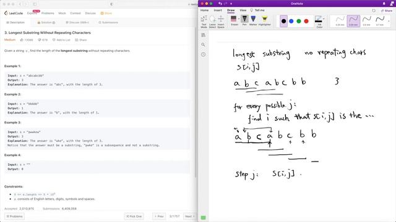
Task: Switch to the Description tab
Action: [15, 22]
